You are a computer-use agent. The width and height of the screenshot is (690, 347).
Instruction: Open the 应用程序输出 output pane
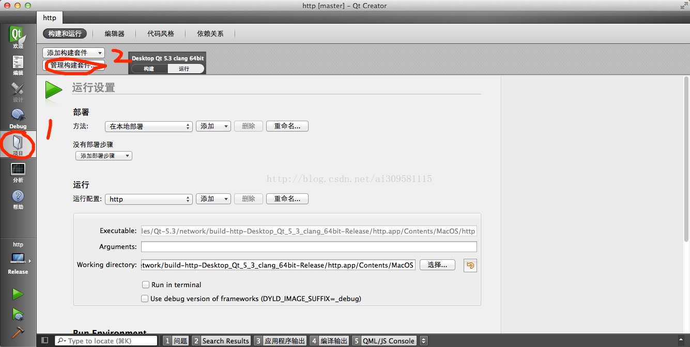280,341
